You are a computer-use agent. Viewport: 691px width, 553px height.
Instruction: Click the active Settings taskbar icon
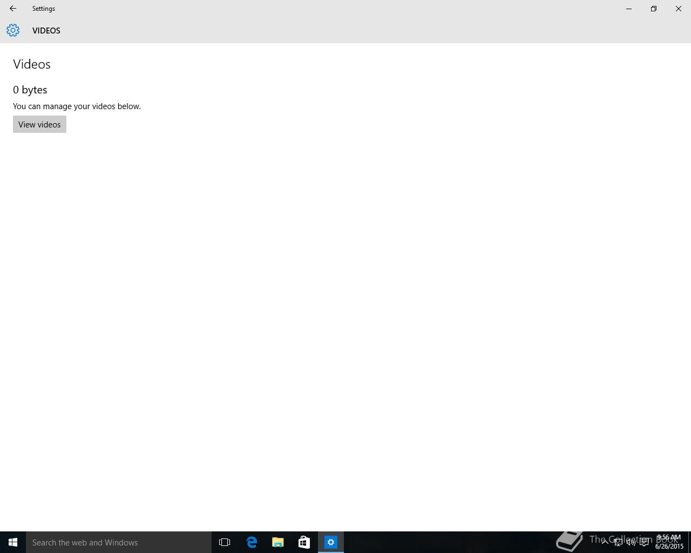pos(331,542)
